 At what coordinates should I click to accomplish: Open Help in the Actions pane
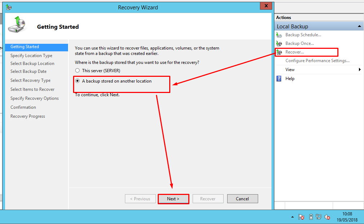pyautogui.click(x=290, y=79)
